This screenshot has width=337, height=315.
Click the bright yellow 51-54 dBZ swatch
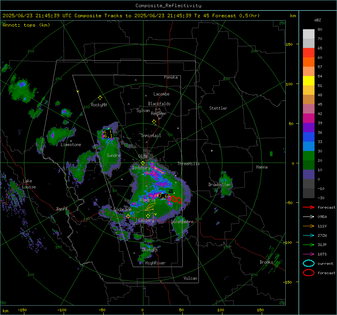pos(309,81)
